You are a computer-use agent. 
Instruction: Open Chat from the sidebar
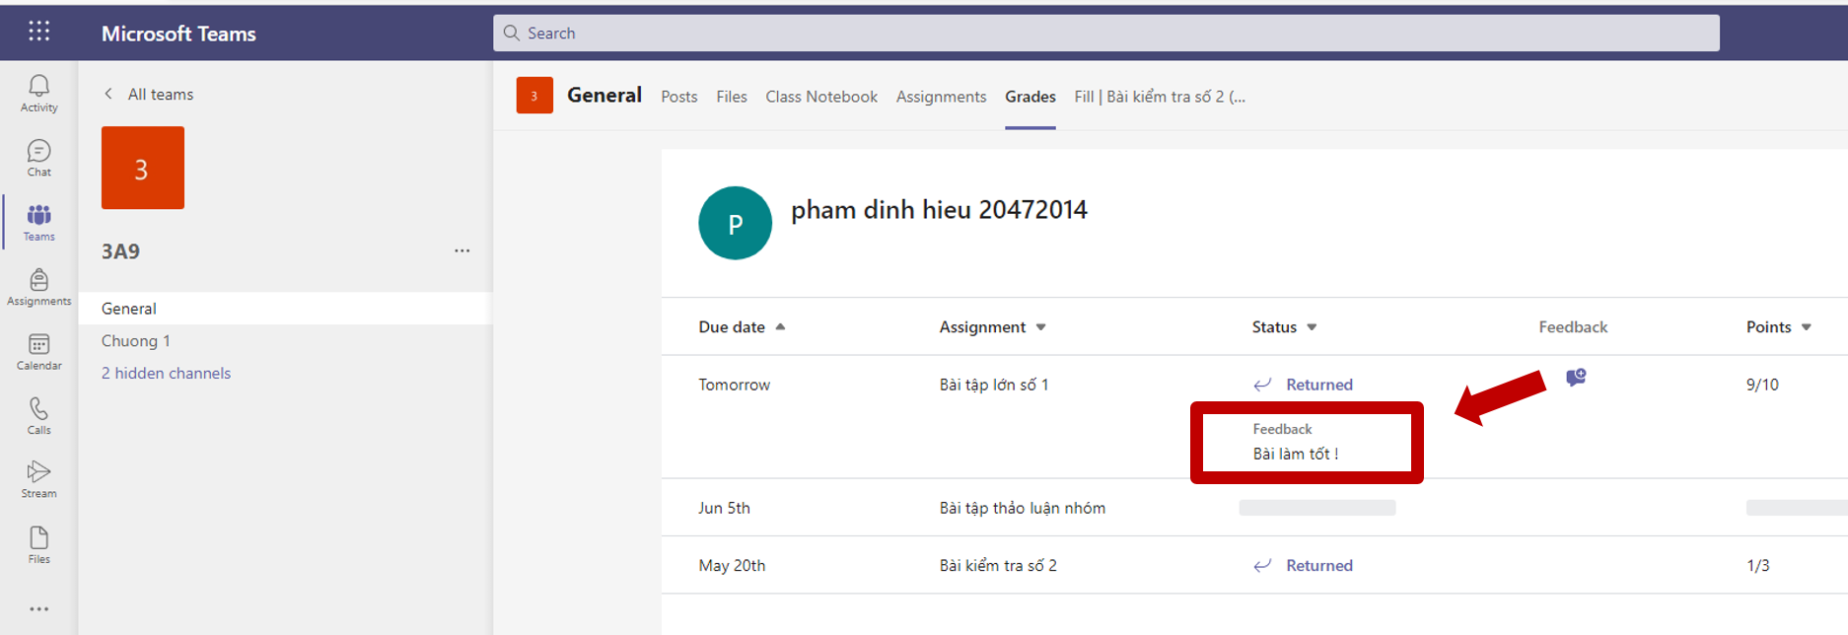[39, 158]
